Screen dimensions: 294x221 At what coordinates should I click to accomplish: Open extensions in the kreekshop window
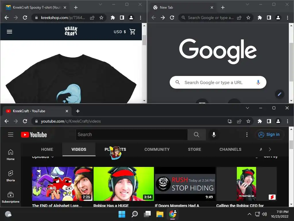(113, 18)
